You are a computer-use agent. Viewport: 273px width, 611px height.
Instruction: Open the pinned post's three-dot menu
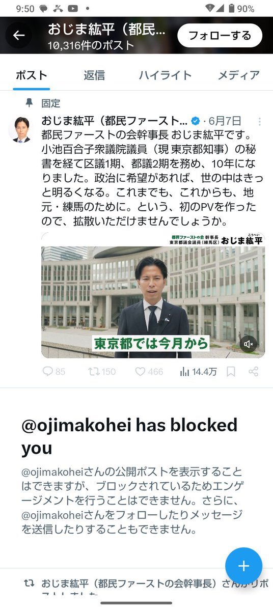259,121
